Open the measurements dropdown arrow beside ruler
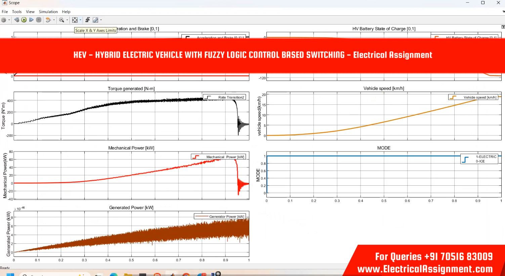The width and height of the screenshot is (505, 276). click(x=101, y=20)
